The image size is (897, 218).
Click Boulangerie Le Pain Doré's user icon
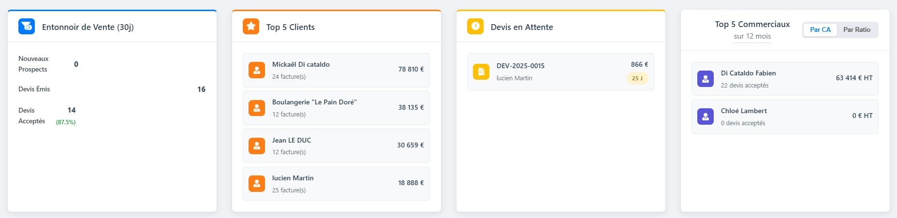(x=257, y=108)
